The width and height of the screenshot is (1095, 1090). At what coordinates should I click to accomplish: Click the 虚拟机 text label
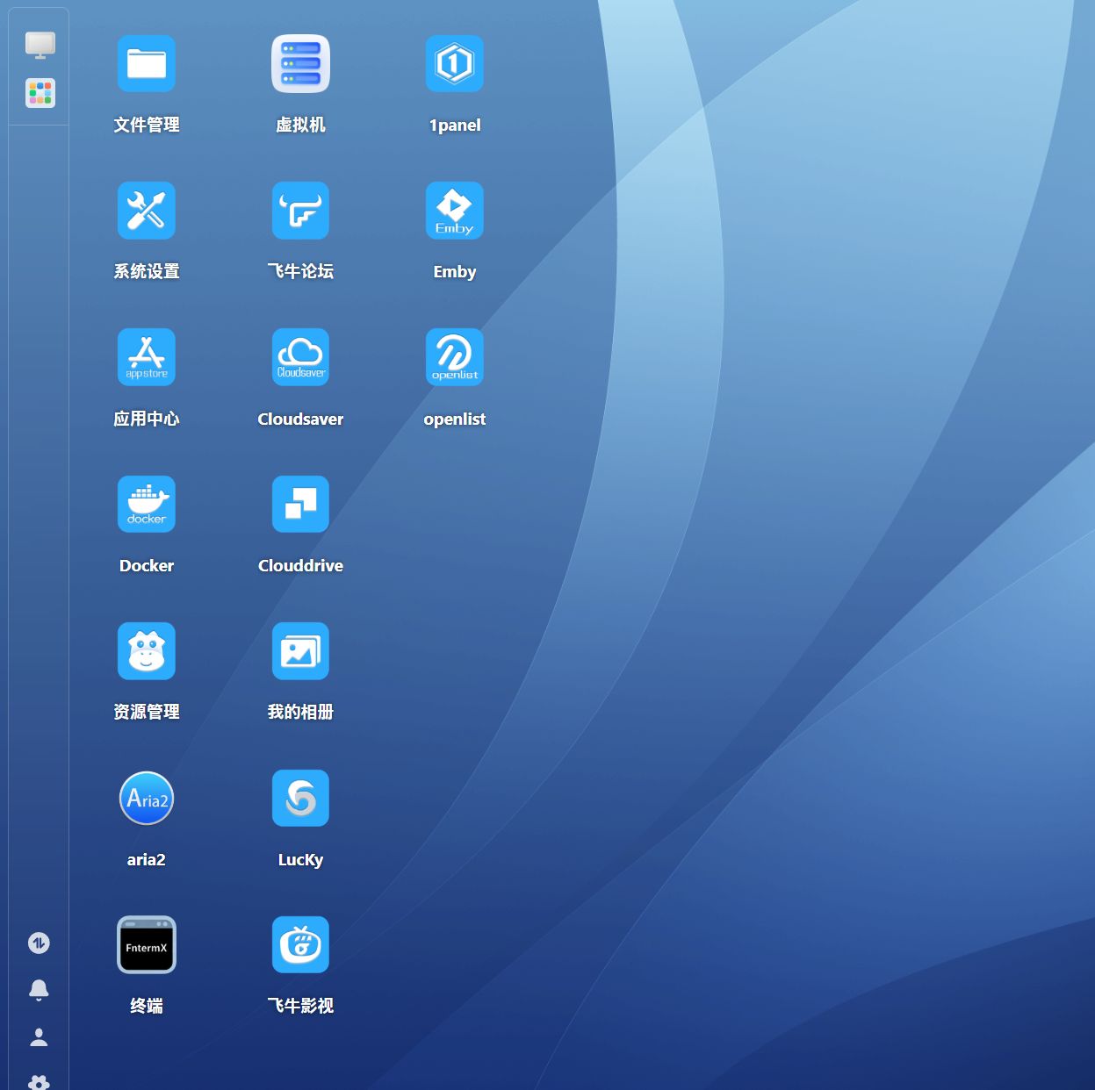pyautogui.click(x=300, y=125)
